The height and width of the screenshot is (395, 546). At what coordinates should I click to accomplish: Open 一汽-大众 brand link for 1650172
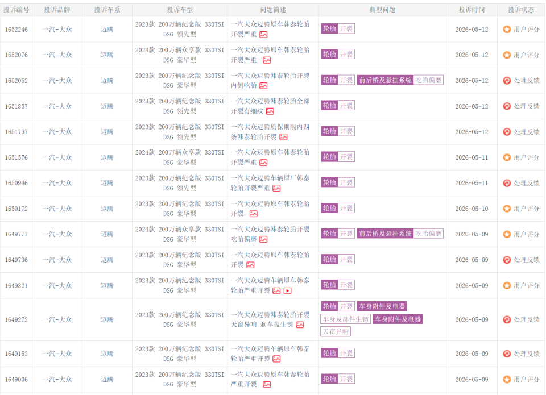57,209
